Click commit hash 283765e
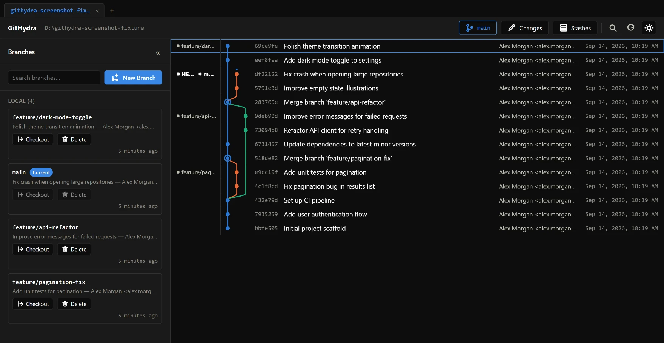664x343 pixels. coord(266,102)
